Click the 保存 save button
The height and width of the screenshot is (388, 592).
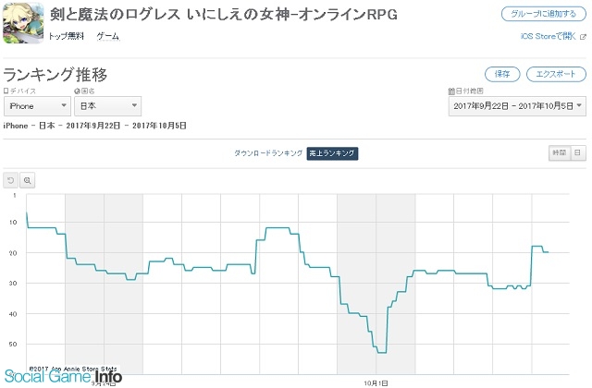point(502,74)
